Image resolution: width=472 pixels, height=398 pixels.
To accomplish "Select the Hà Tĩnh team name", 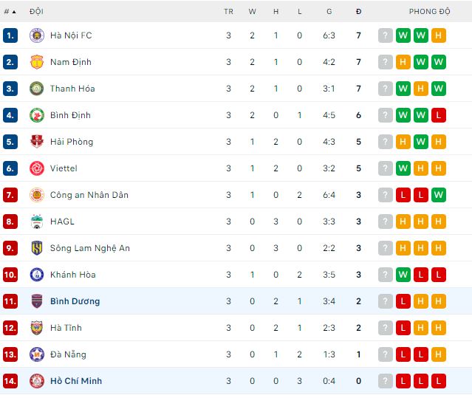I will coord(66,328).
